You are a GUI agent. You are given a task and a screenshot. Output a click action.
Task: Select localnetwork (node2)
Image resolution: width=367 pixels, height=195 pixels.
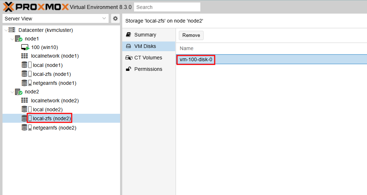point(55,101)
